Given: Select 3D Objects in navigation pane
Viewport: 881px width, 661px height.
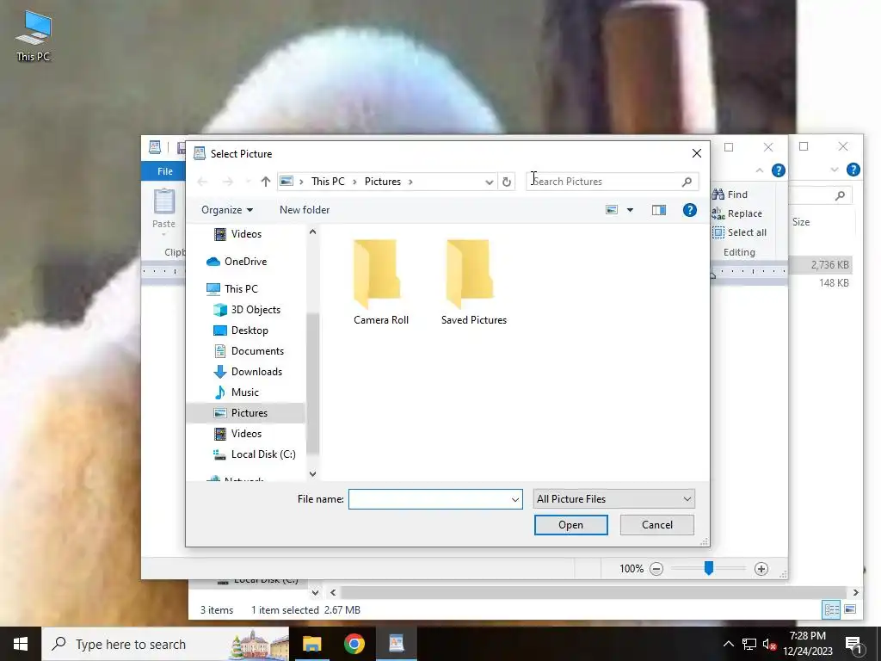Looking at the screenshot, I should click(255, 310).
